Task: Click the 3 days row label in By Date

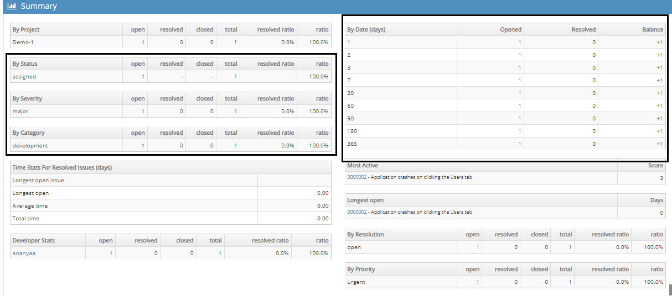Action: click(x=349, y=68)
